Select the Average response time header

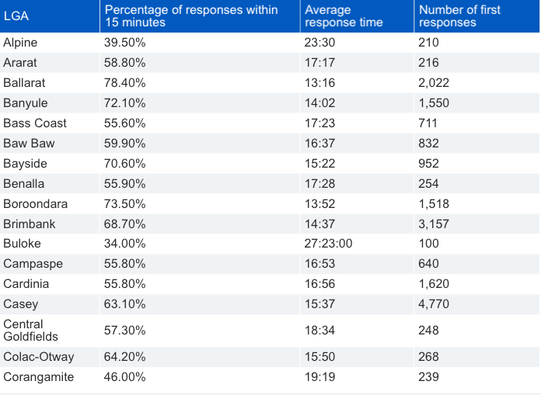(x=344, y=16)
